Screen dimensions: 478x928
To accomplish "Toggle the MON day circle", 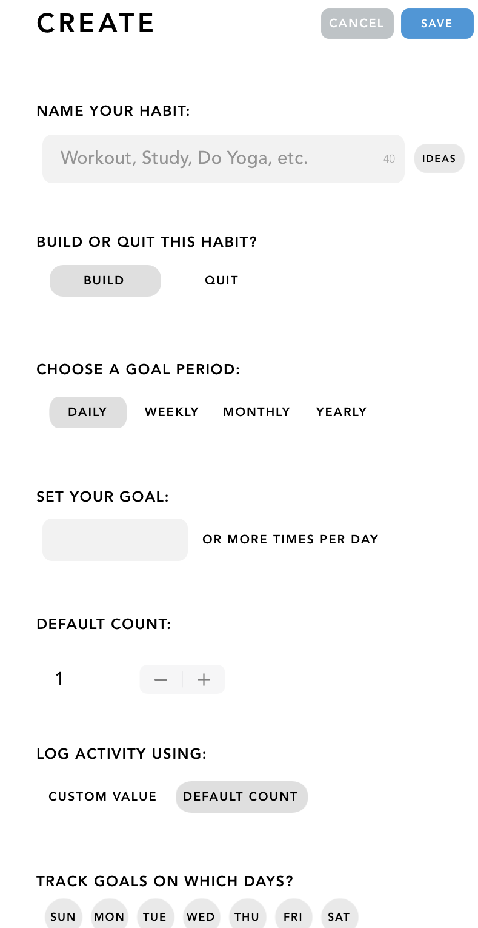I will (109, 916).
